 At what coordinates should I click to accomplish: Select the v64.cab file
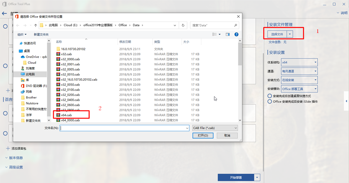[66, 115]
